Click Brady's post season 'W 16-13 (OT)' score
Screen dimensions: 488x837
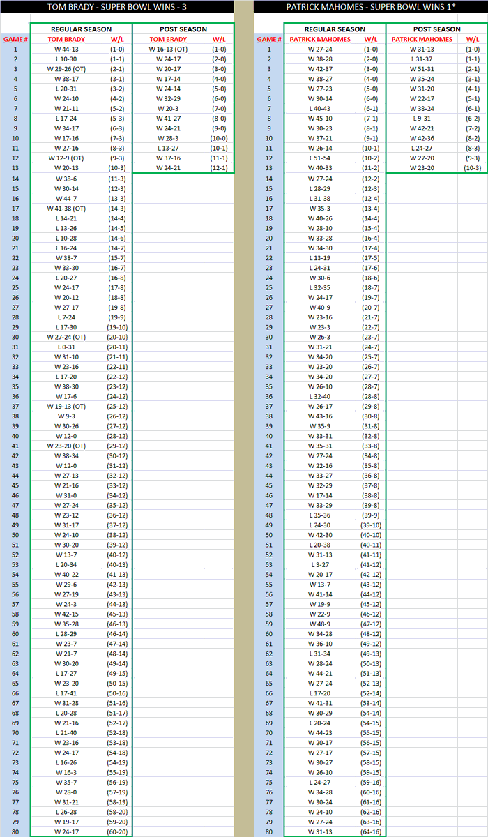point(168,50)
